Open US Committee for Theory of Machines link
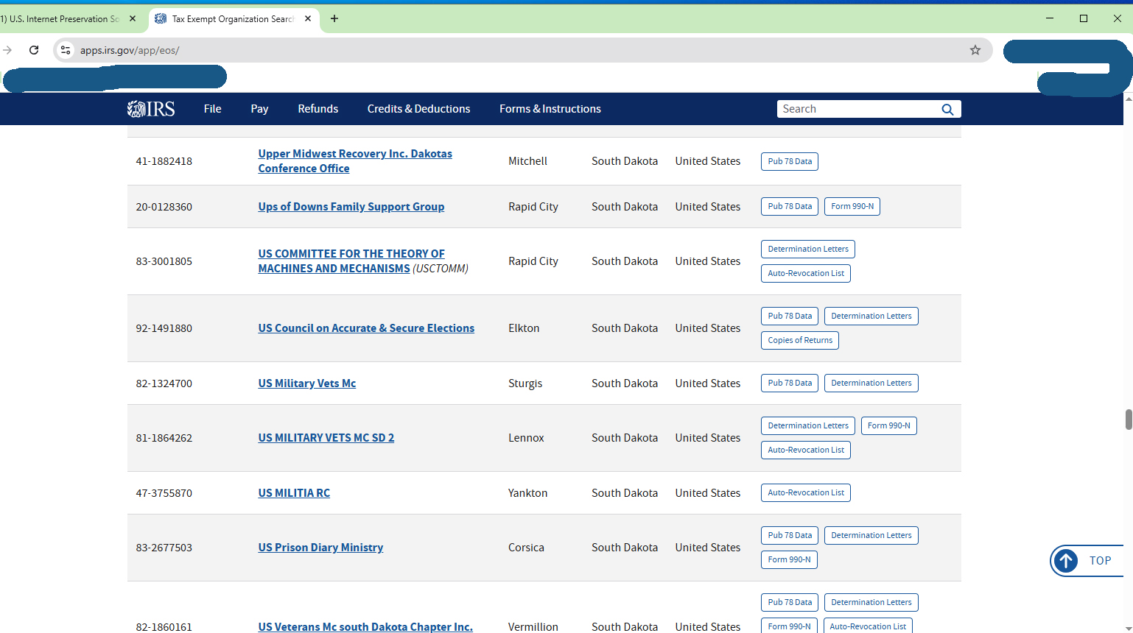This screenshot has width=1133, height=633. pos(351,261)
